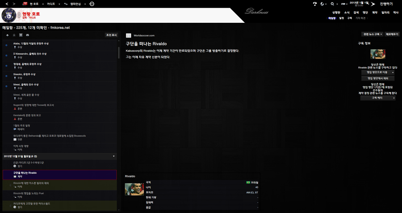Open the 역사 tab
This screenshot has height=213, width=402.
click(396, 12)
